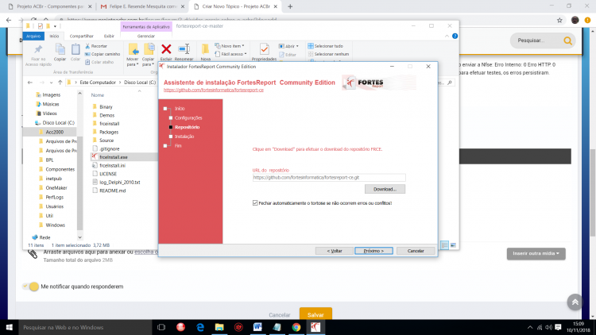Select the Source folder in file list

click(106, 141)
